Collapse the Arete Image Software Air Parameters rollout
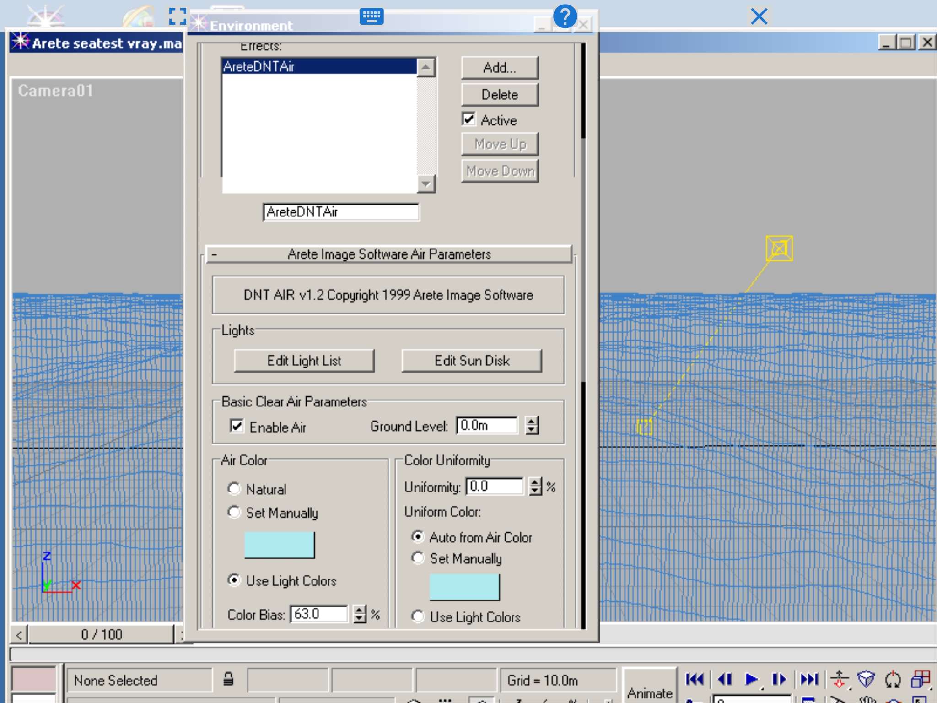The height and width of the screenshot is (703, 937). (389, 254)
